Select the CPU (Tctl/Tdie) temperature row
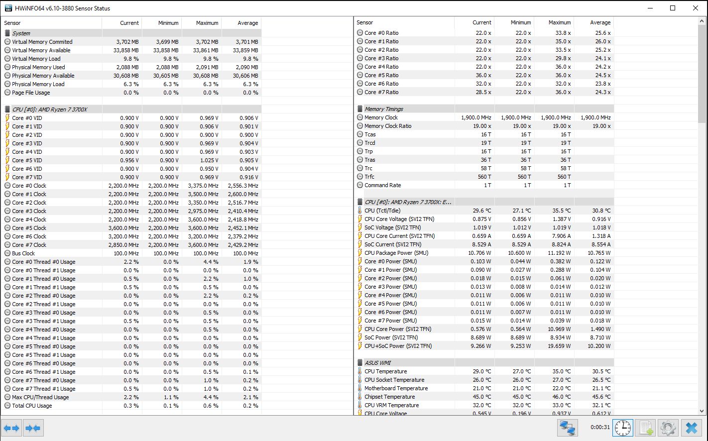The image size is (708, 441). pos(382,211)
